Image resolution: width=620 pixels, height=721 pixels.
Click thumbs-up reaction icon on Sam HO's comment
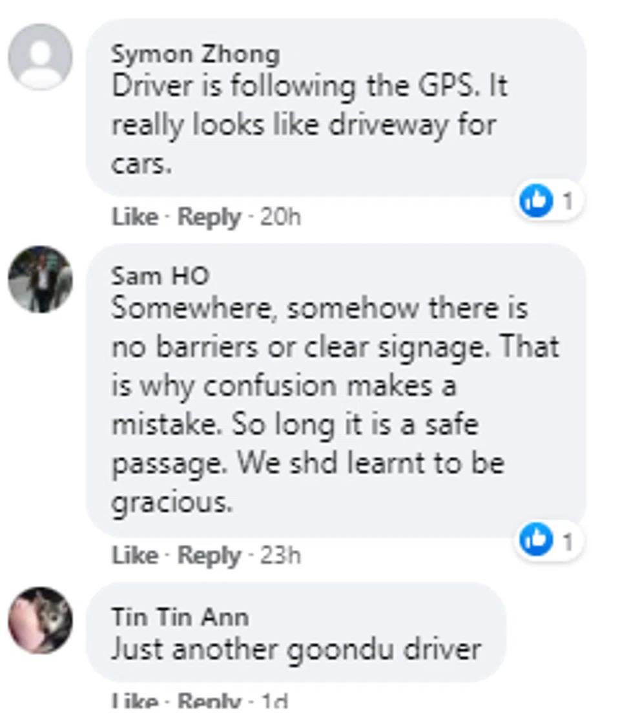tap(537, 541)
